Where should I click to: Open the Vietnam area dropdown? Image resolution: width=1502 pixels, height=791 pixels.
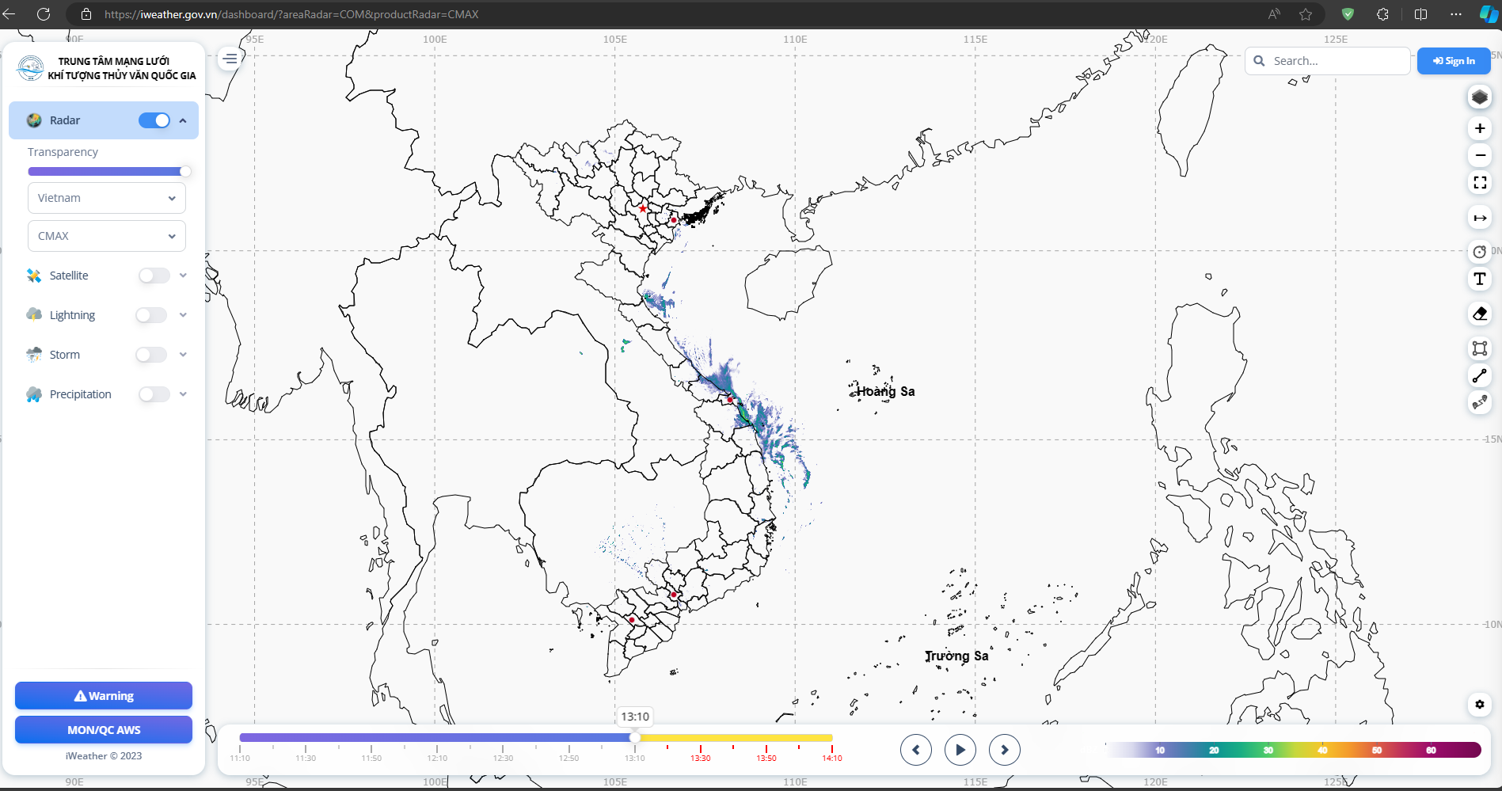[x=107, y=198]
